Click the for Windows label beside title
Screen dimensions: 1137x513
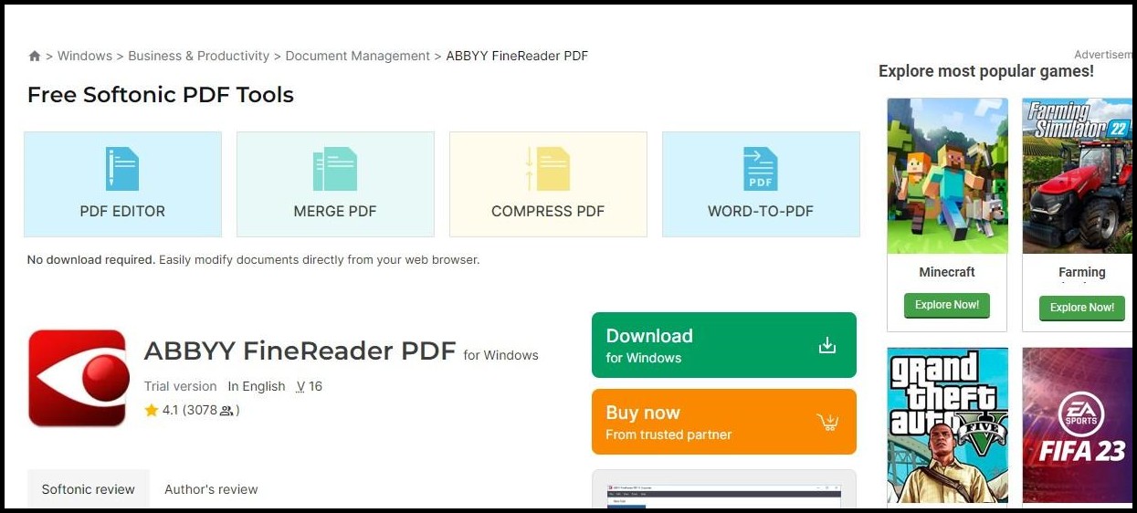coord(501,355)
